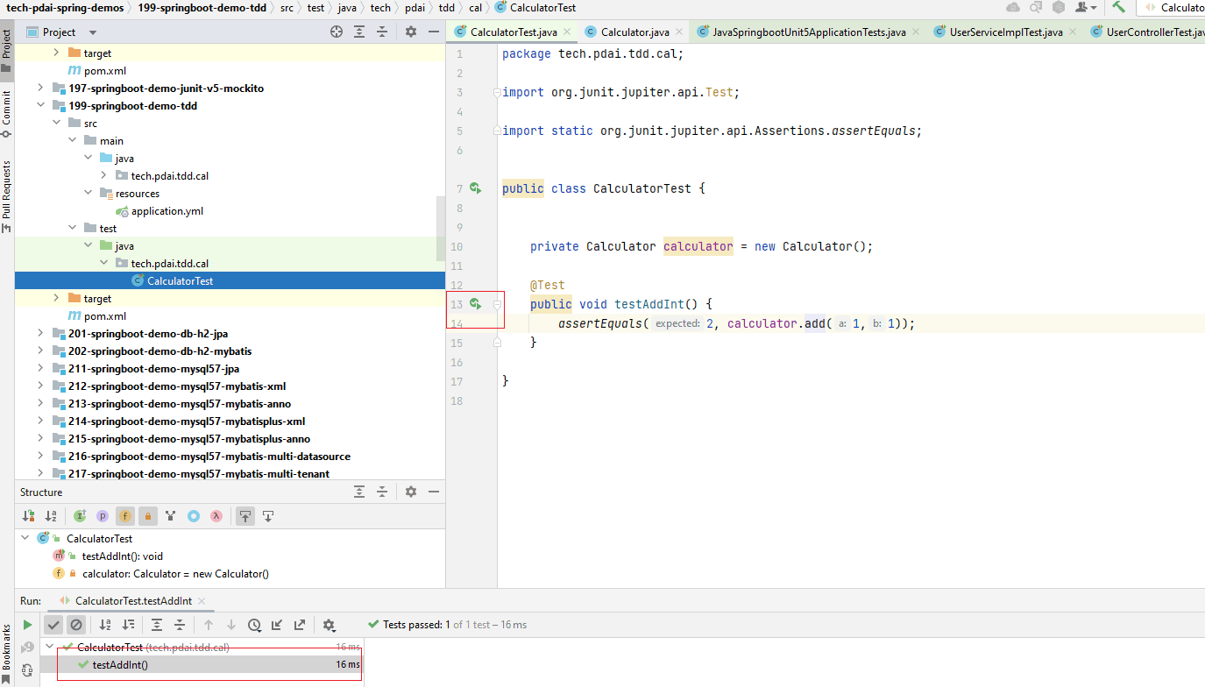Select application.yml in the project tree
This screenshot has height=687, width=1205.
pyautogui.click(x=167, y=211)
